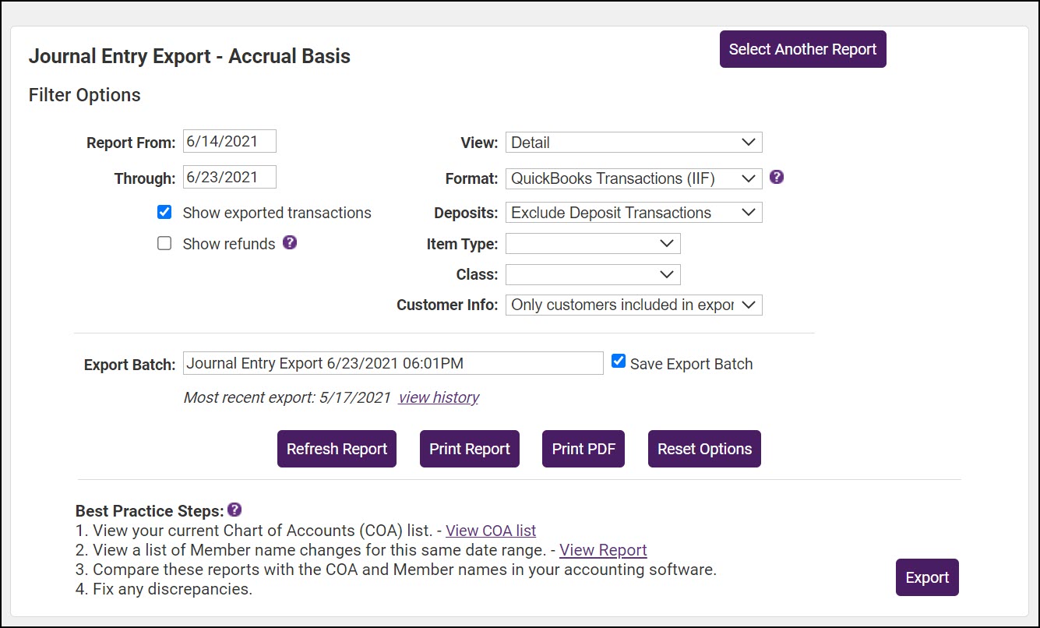Open help icon next to Best Practice Steps
1040x628 pixels.
click(234, 510)
